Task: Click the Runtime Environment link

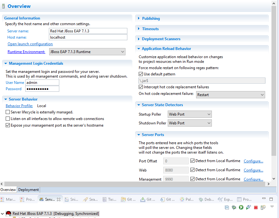Action: [26, 52]
